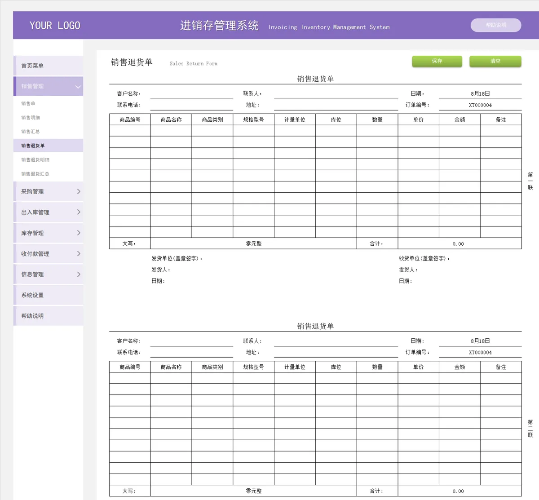Screen dimensions: 539x500
Task: Click the 客户名称 field in first form
Action: 192,93
